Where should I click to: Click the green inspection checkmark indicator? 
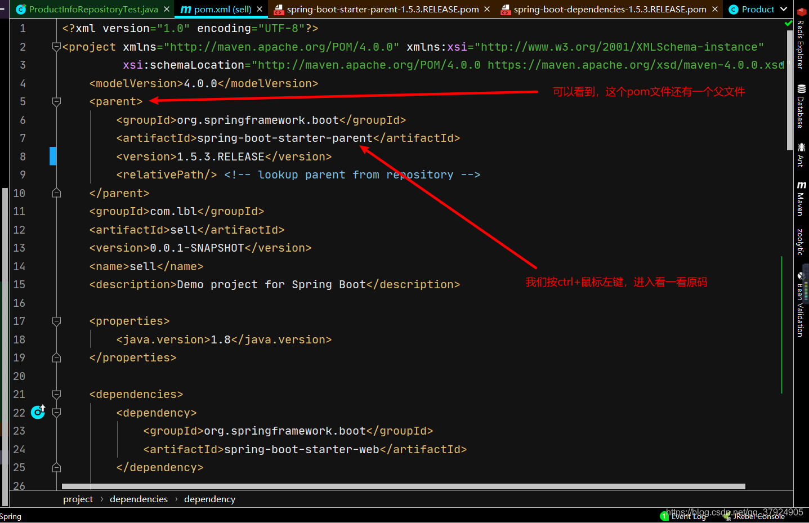pos(788,23)
